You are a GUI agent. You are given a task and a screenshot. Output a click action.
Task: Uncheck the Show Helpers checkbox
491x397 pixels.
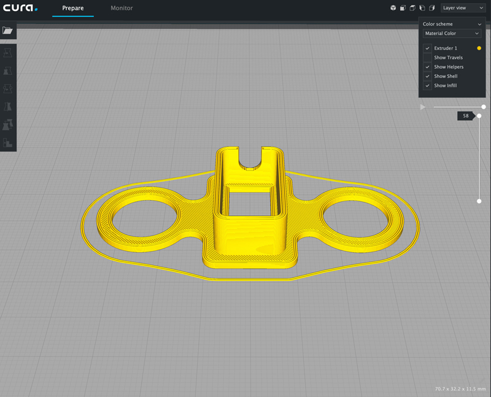pyautogui.click(x=427, y=67)
